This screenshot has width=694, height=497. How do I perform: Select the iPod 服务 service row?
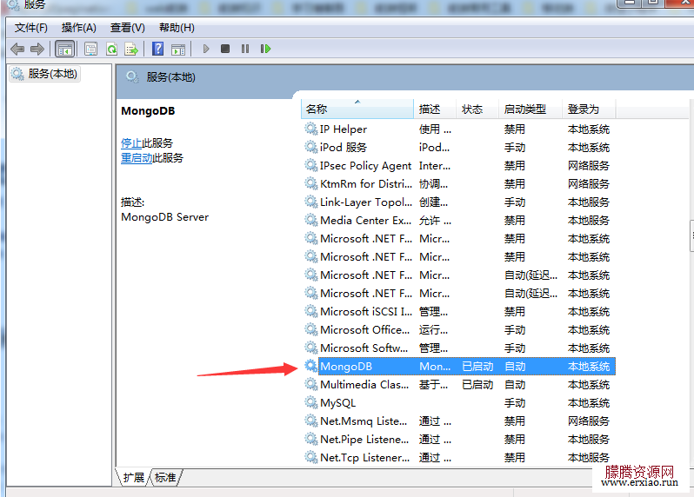coord(458,147)
